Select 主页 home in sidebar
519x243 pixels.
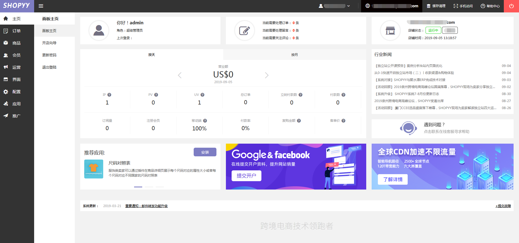(x=17, y=19)
